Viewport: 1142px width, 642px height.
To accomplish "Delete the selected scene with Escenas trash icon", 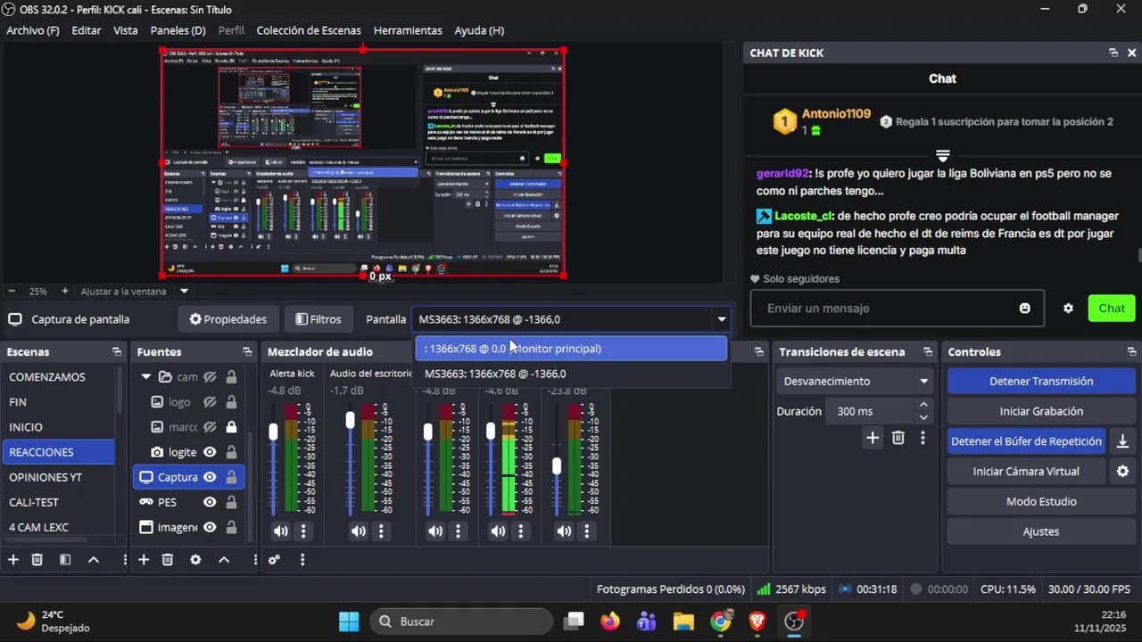I will pos(37,560).
